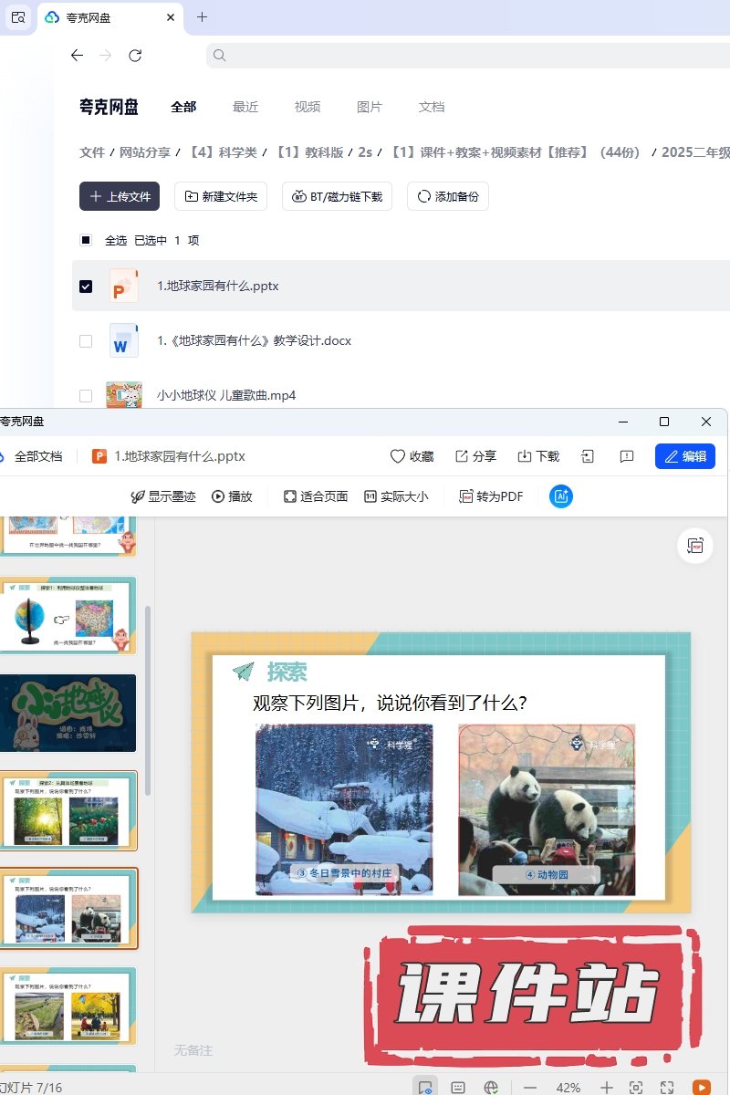Image resolution: width=730 pixels, height=1095 pixels.
Task: Click the browser address bar
Action: (465, 56)
